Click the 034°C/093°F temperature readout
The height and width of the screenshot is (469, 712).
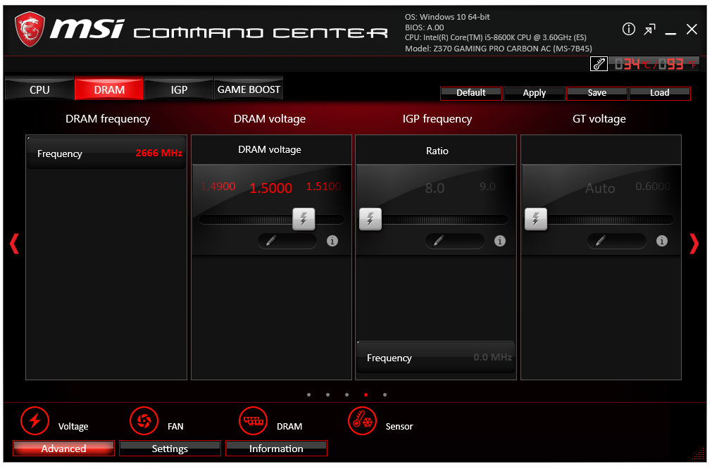654,64
